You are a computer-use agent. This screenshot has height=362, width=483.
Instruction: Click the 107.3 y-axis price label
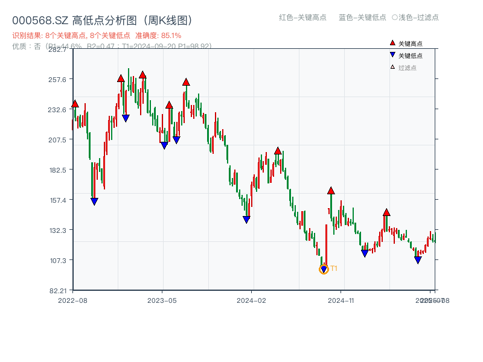click(58, 261)
